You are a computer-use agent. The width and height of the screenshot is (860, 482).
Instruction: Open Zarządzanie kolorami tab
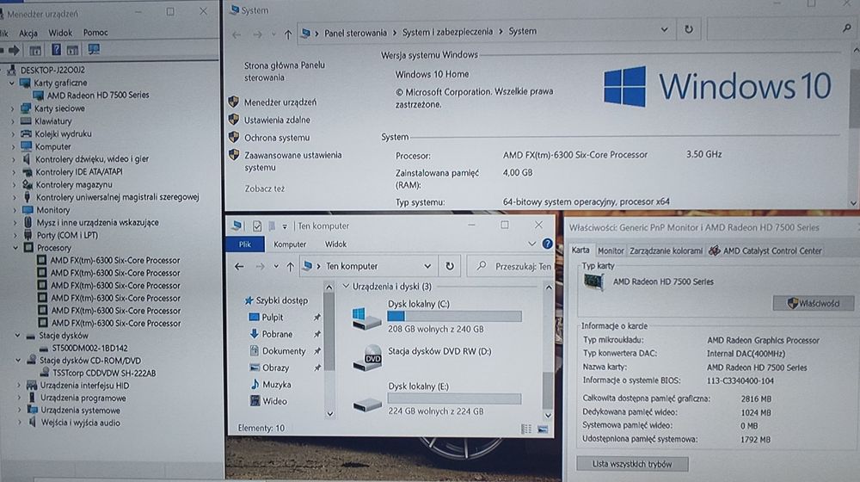click(666, 250)
